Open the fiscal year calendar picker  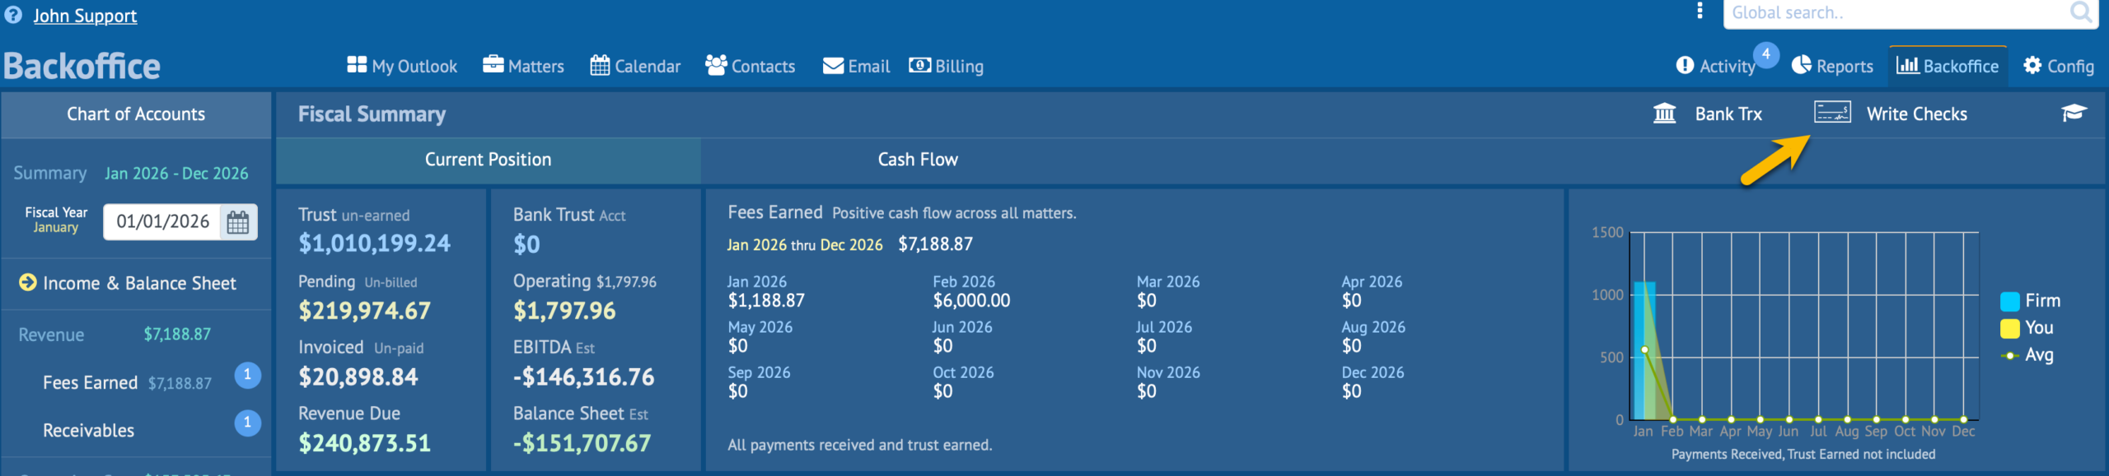(x=238, y=222)
